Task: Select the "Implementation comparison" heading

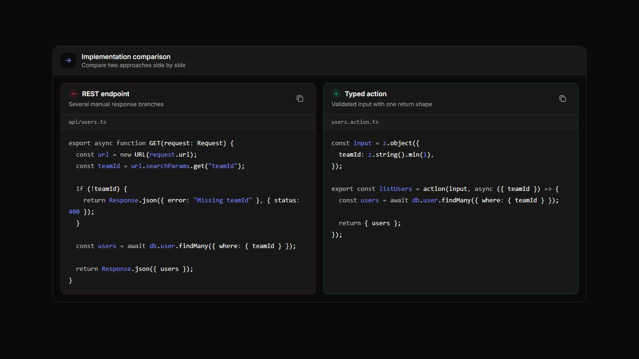Action: click(126, 57)
